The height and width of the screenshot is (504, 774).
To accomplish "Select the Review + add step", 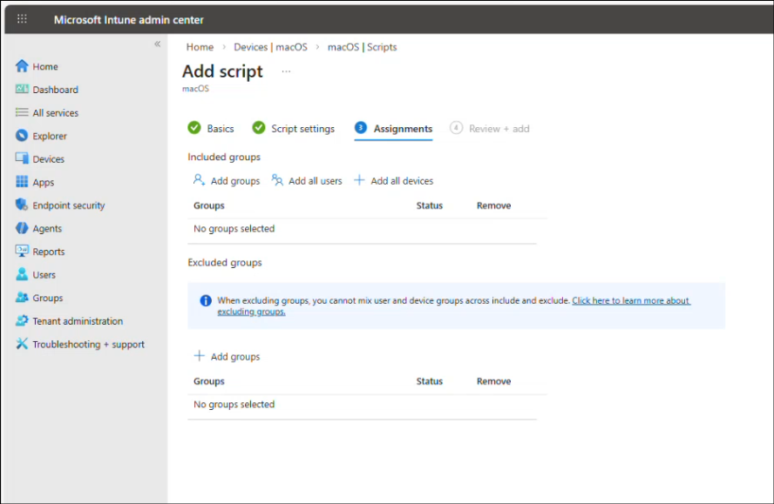I will [x=490, y=128].
